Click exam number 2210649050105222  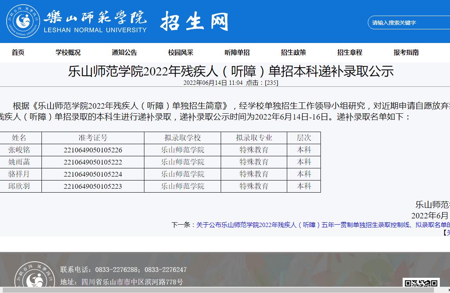(93, 162)
